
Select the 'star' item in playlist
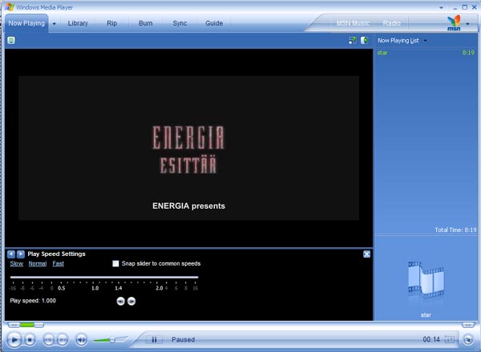(426, 53)
